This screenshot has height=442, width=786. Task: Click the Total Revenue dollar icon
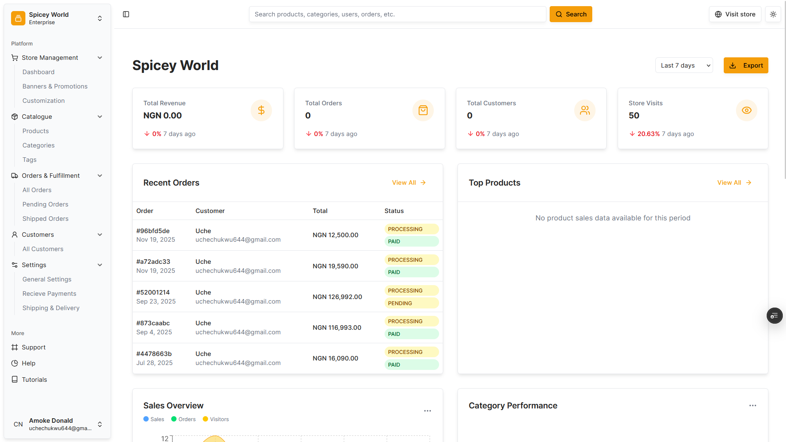[261, 110]
